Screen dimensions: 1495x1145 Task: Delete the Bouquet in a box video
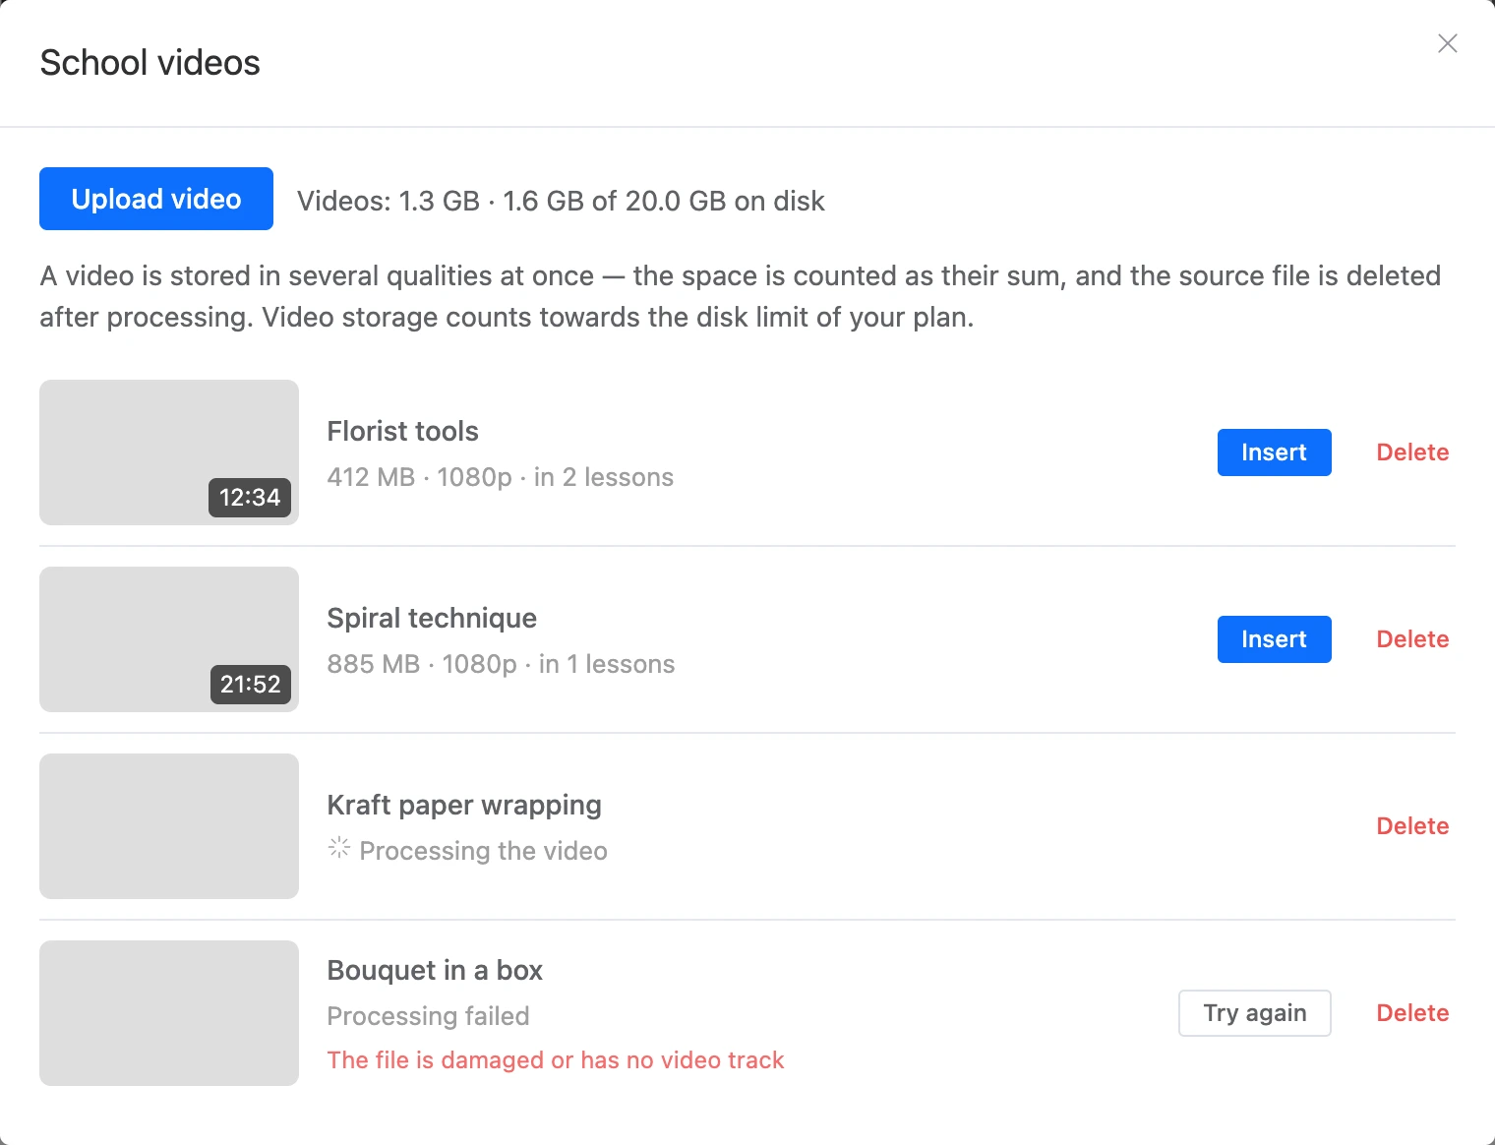1412,1013
